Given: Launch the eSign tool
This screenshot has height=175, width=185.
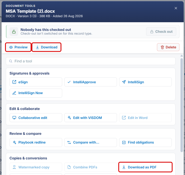Looking at the screenshot, I should coord(36,82).
